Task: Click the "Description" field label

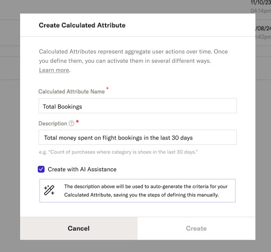Action: 53,124
